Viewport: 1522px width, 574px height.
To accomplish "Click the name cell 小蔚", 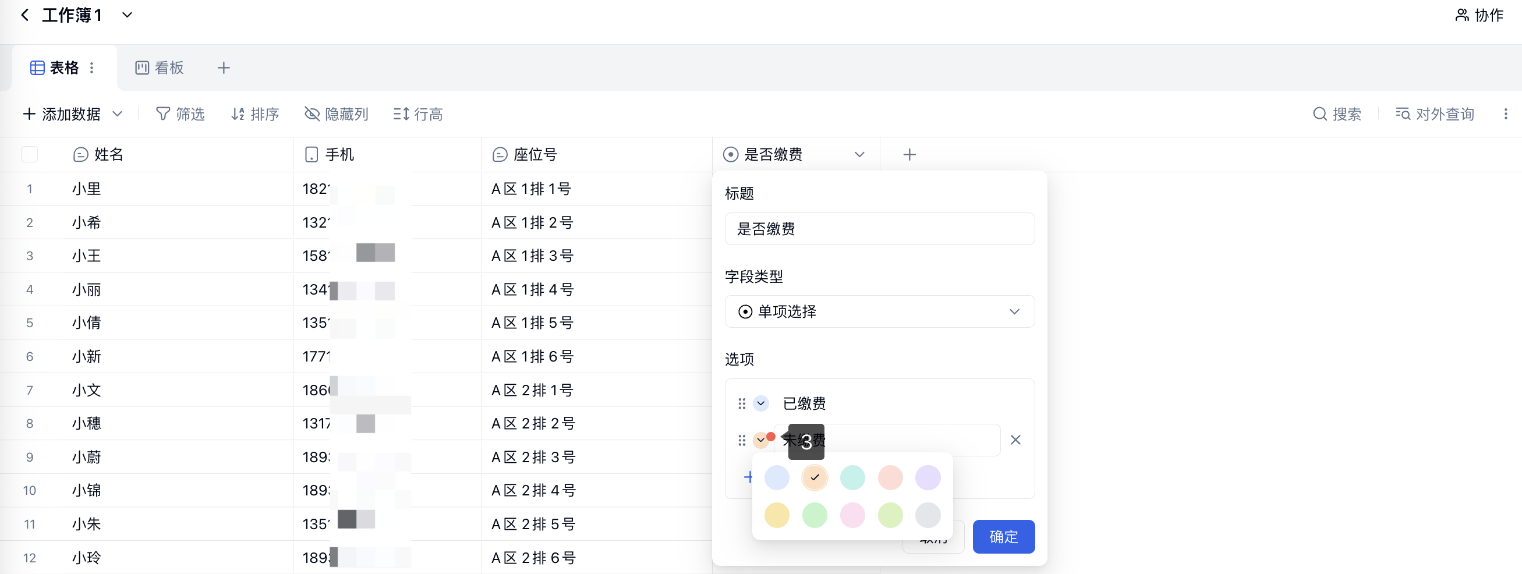I will click(176, 457).
